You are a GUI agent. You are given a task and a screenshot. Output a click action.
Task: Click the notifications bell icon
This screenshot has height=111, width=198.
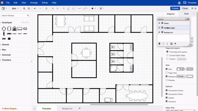(x=179, y=3)
